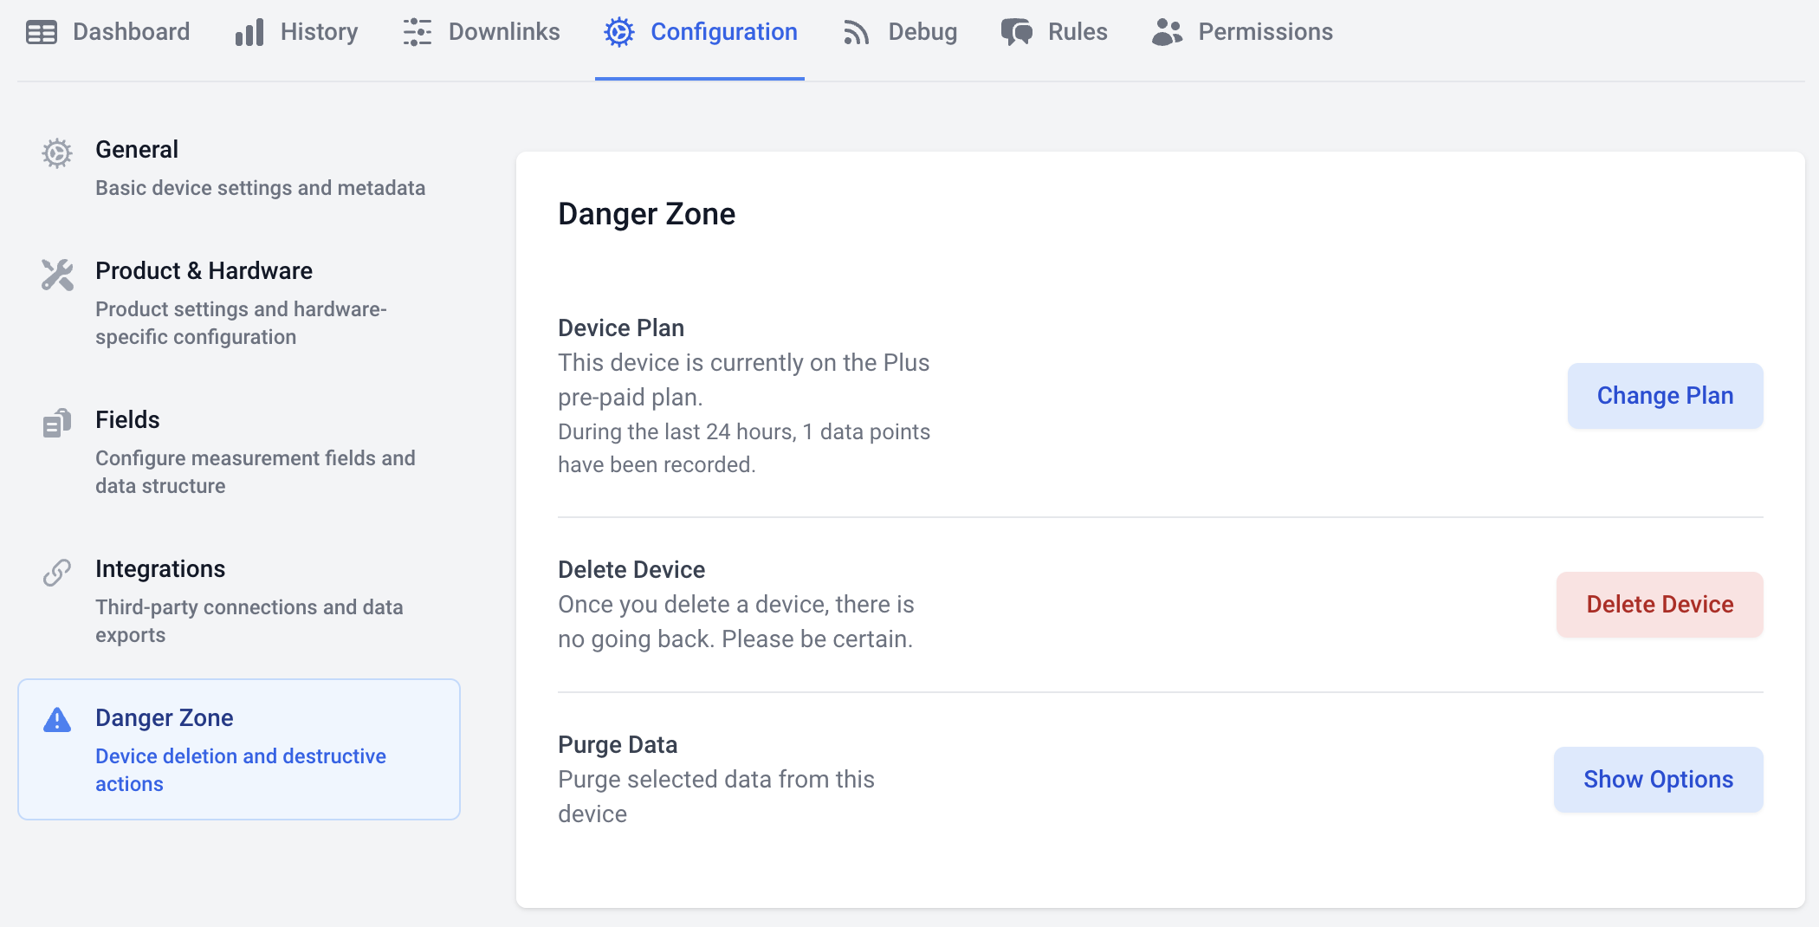Screen dimensions: 1819x927
Task: Click the Rules chat bubbles icon
Action: 1016,32
